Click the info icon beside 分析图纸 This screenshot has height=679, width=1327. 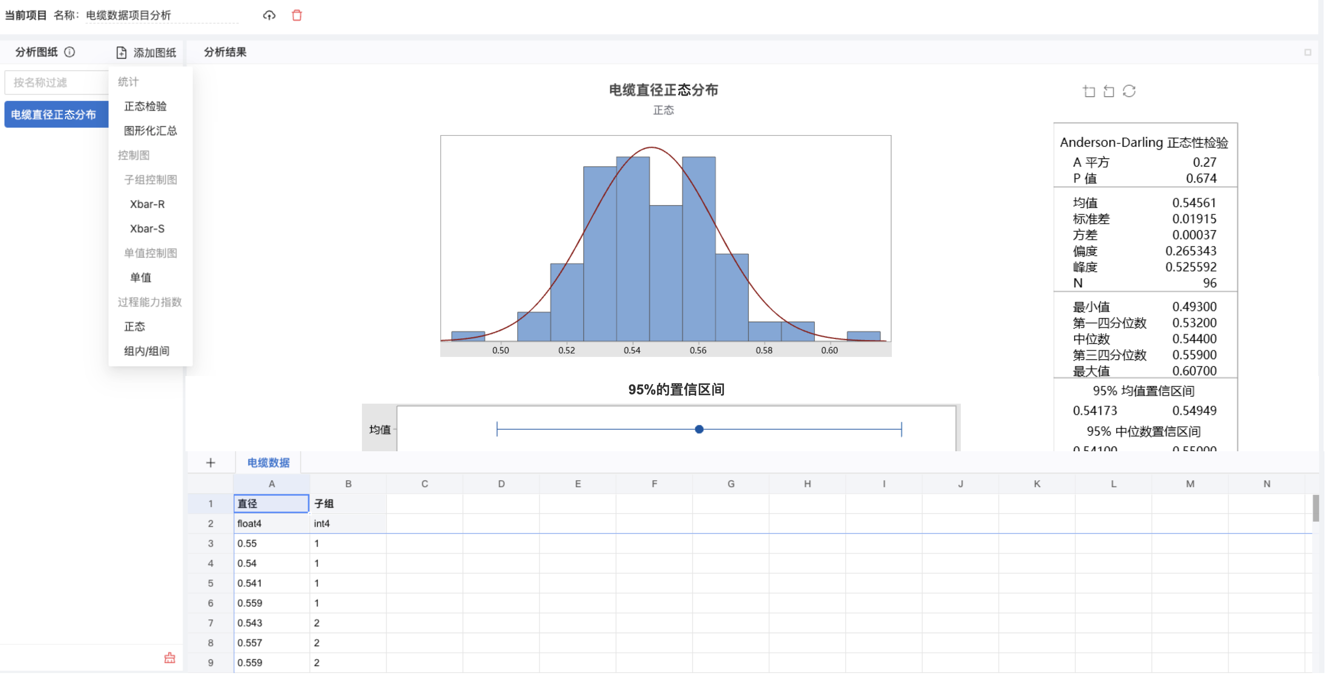pyautogui.click(x=70, y=52)
